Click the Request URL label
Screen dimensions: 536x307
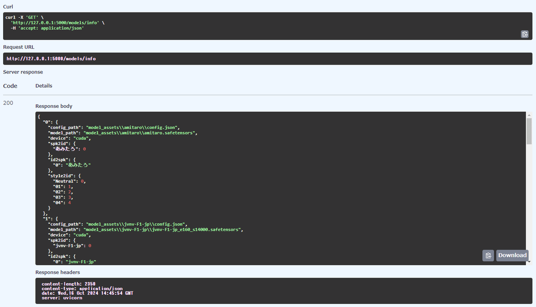click(x=19, y=47)
